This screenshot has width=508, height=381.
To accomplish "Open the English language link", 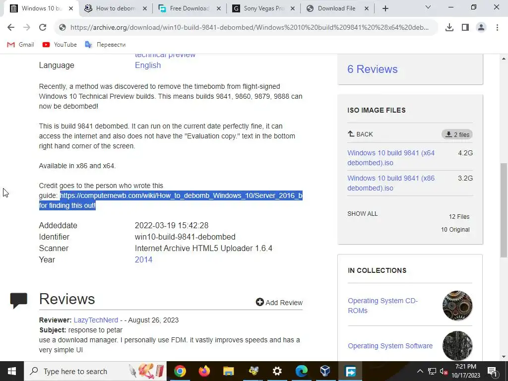I will [x=148, y=65].
